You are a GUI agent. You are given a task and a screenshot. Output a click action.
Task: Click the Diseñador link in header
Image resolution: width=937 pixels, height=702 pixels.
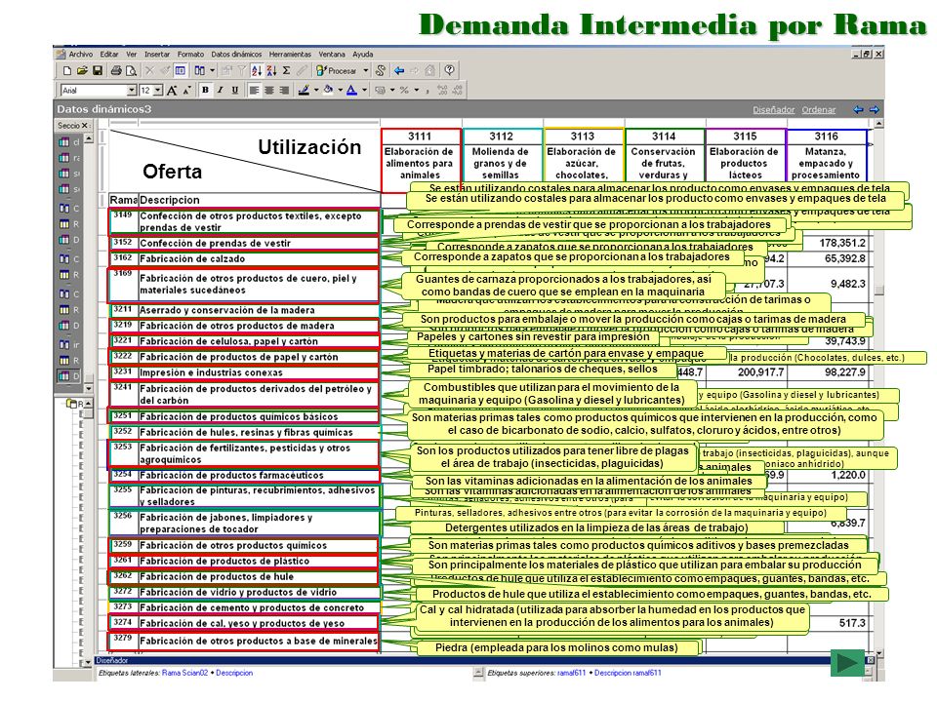[x=774, y=109]
